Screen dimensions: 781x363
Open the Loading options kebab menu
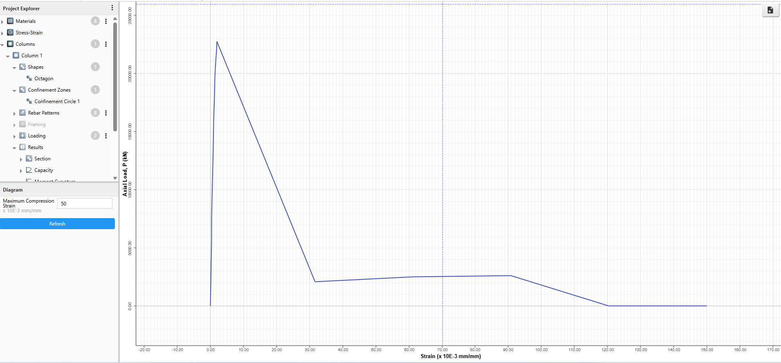106,136
